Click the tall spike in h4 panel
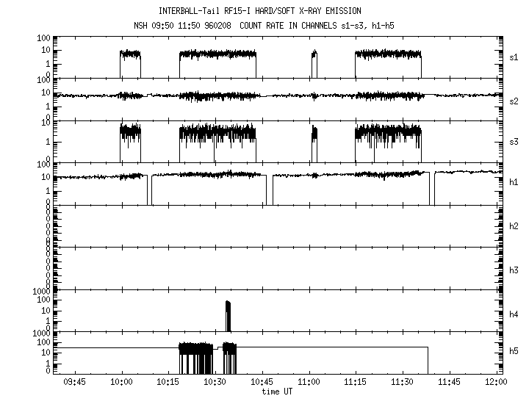 [x=228, y=316]
